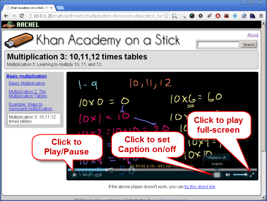Click the Search button
The height and width of the screenshot is (201, 267).
coord(249,44)
